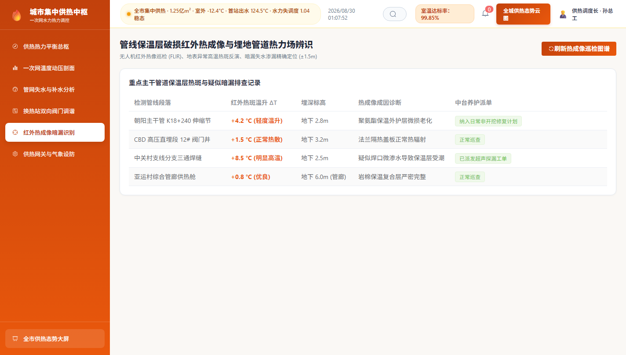This screenshot has width=626, height=355.
Task: Go to 一次网温度动压剖面 page
Action: coord(55,68)
